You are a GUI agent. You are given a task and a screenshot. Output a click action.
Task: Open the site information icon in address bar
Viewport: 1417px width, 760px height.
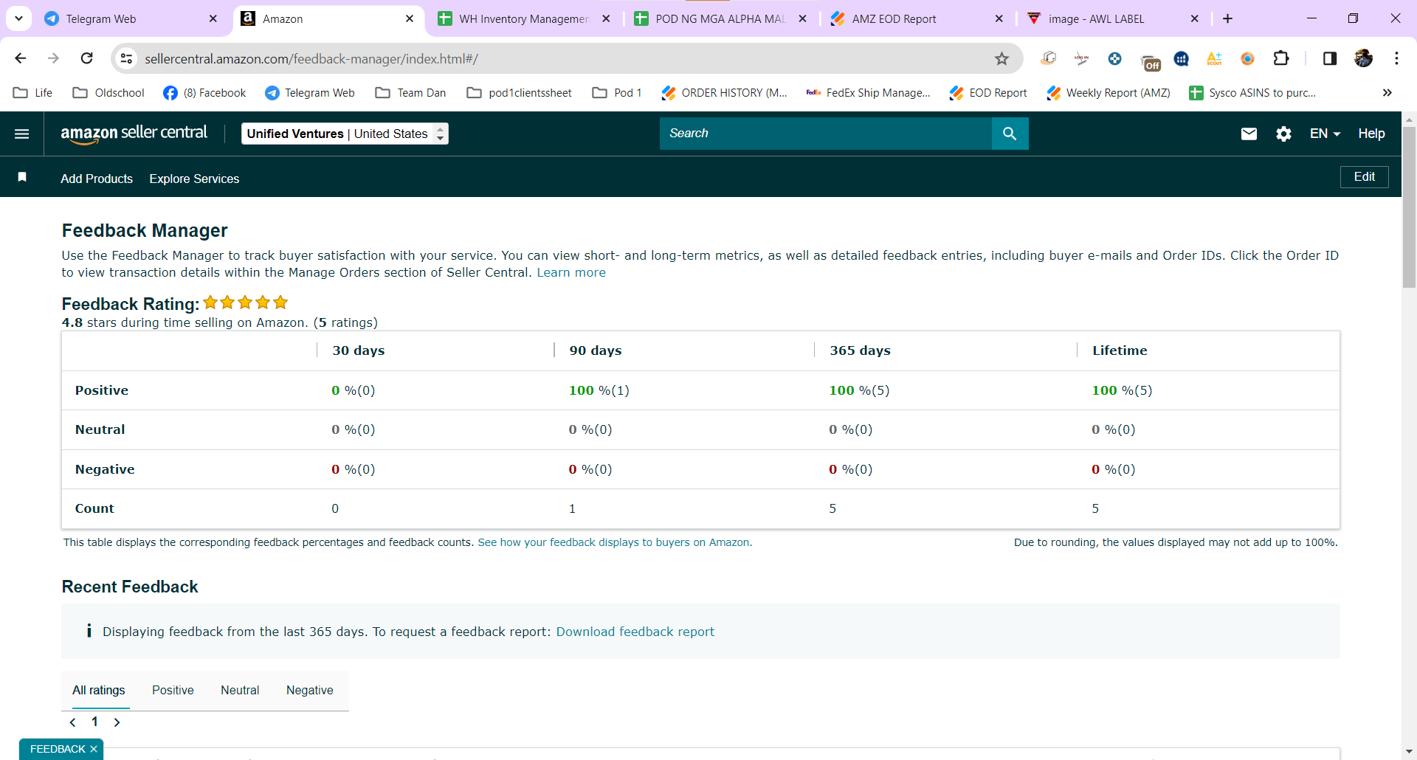tap(127, 58)
